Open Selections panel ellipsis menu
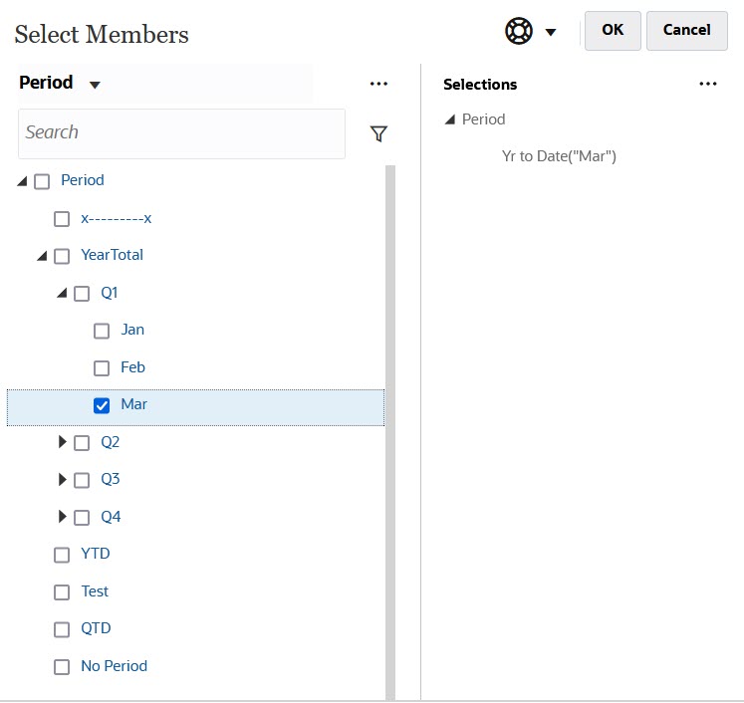Viewport: 744px width, 703px height. coord(708,84)
